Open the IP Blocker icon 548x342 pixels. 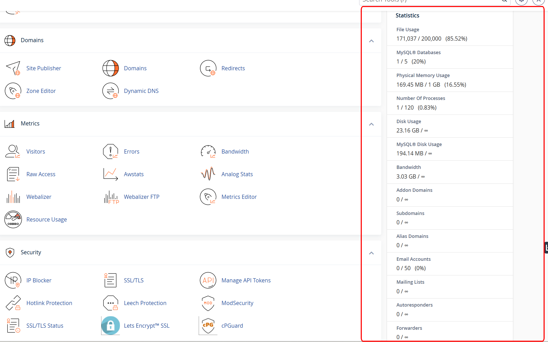click(13, 280)
